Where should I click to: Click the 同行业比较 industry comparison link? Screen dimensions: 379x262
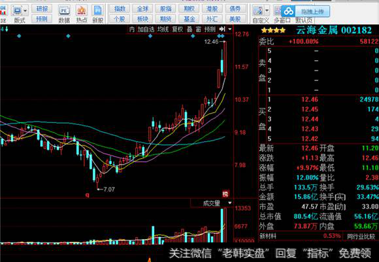coord(361,236)
